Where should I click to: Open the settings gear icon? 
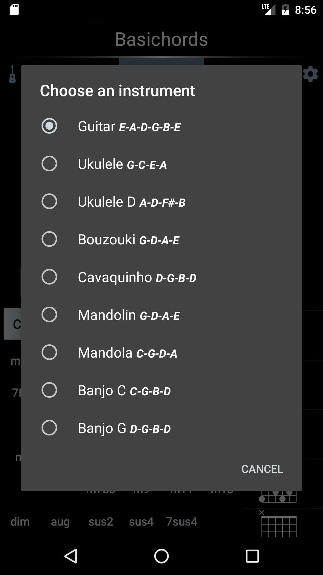tap(311, 74)
